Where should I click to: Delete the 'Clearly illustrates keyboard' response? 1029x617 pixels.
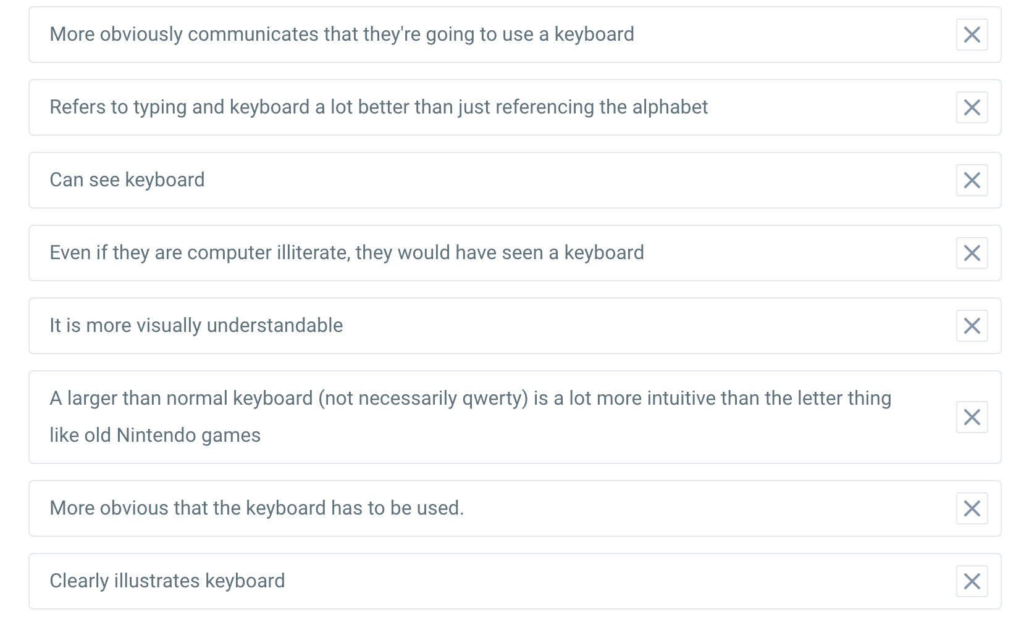972,581
